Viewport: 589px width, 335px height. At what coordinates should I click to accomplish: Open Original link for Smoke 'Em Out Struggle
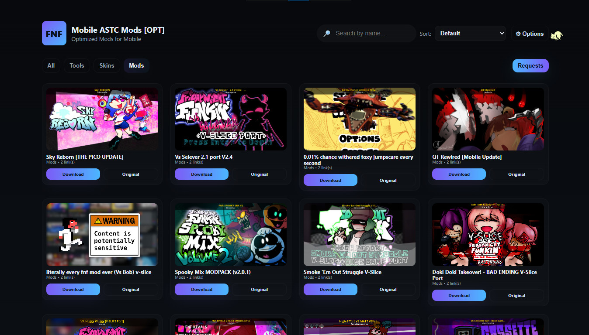(x=388, y=289)
